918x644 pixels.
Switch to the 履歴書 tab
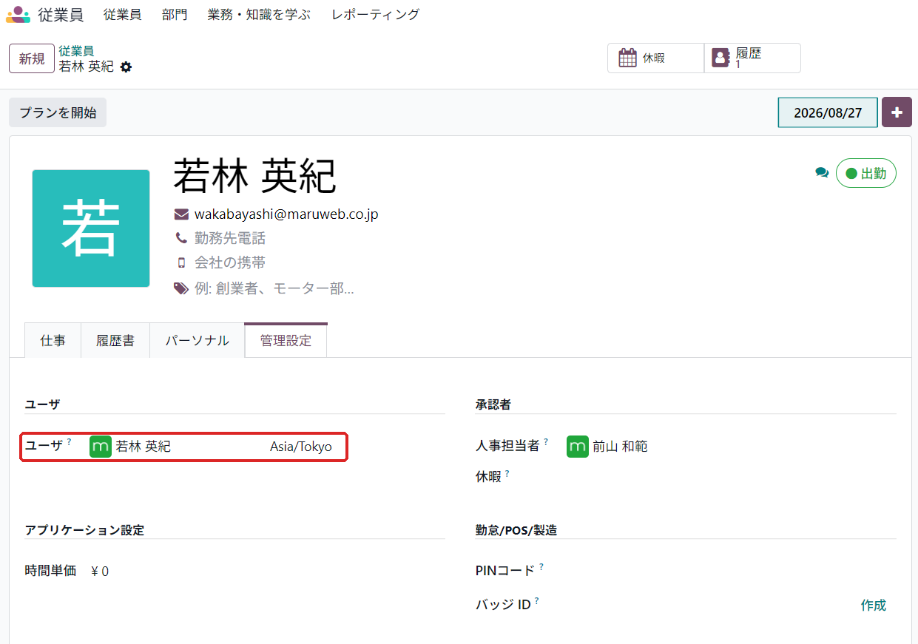tap(115, 340)
